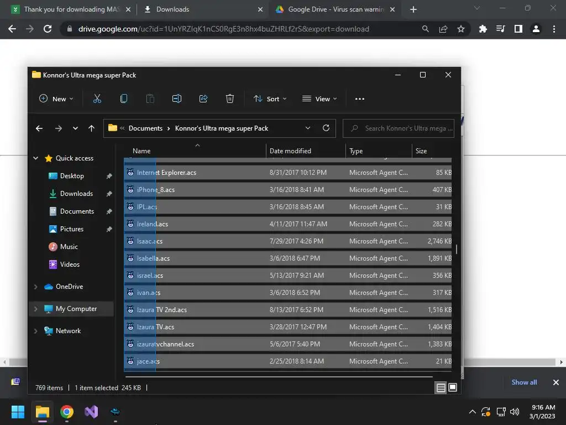Viewport: 566px width, 425px height.
Task: Click the Search Konnor's Ultra mega field
Action: [398, 128]
